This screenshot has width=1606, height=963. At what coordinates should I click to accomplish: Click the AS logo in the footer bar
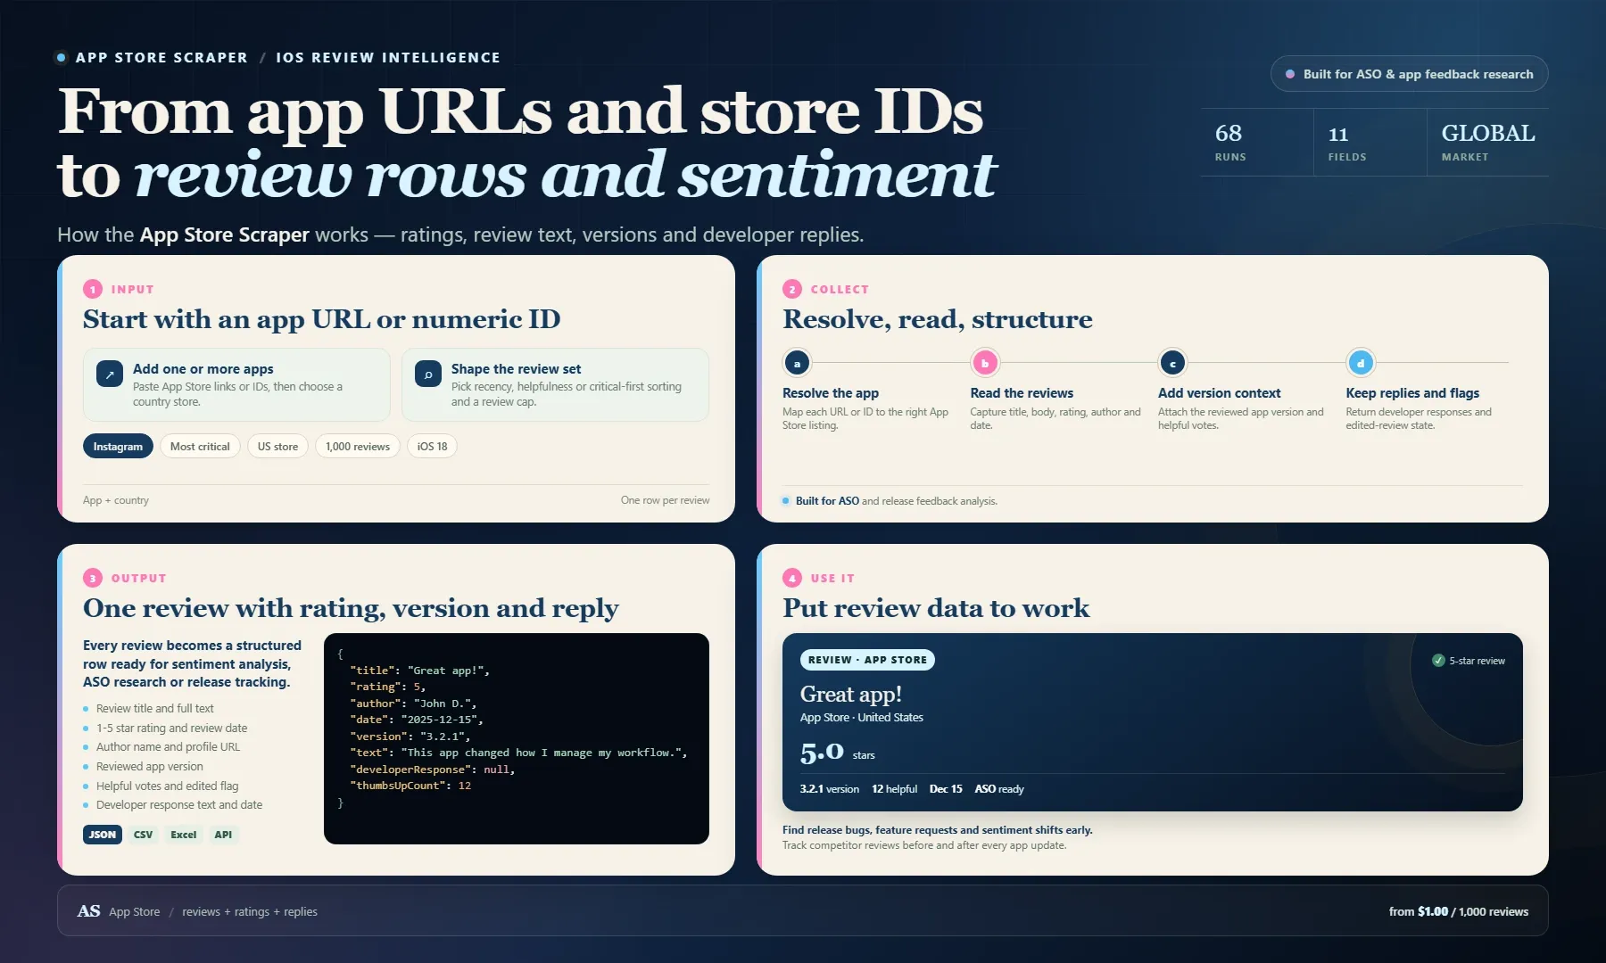tap(88, 911)
